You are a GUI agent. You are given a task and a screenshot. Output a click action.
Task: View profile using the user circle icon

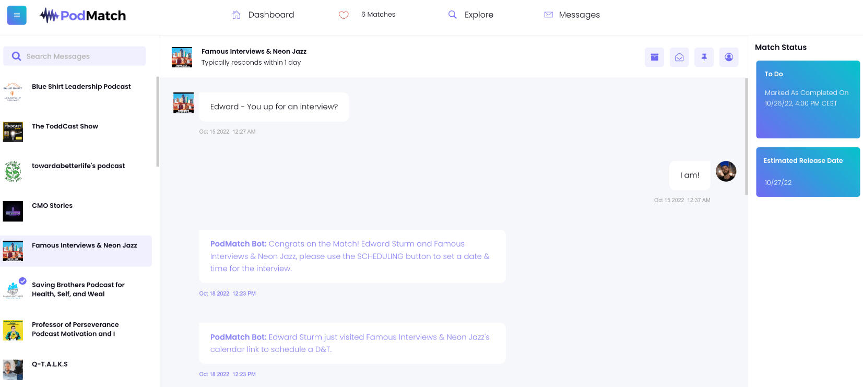tap(729, 57)
